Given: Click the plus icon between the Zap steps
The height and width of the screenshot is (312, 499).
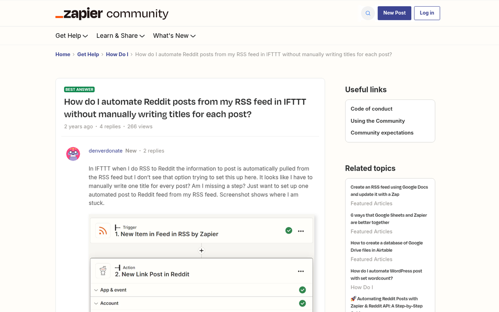Looking at the screenshot, I should click(x=201, y=250).
